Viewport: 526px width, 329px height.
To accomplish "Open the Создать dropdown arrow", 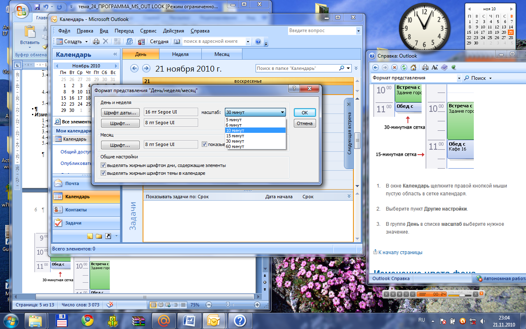I will 86,42.
